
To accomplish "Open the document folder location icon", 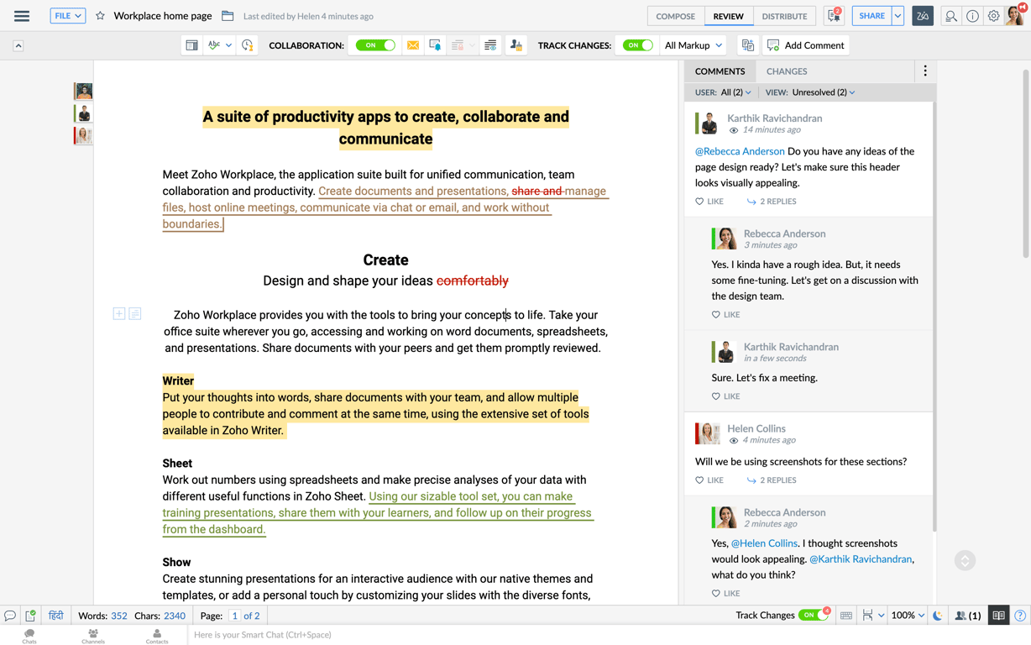I will pos(228,16).
